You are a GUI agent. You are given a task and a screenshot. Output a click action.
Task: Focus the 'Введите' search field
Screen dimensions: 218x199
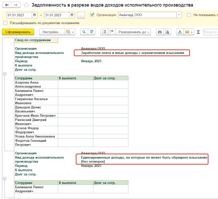coord(210,32)
